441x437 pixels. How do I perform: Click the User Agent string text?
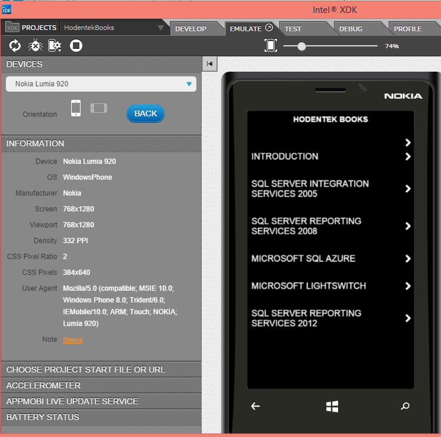click(x=120, y=306)
